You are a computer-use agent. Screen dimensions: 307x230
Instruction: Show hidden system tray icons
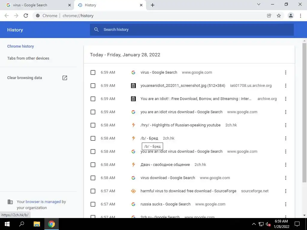pyautogui.click(x=254, y=224)
